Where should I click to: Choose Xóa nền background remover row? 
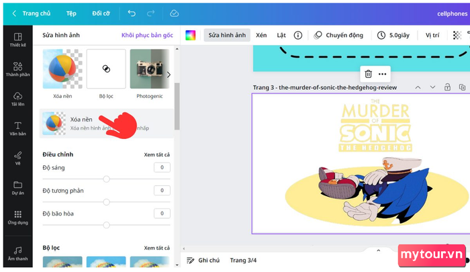click(x=106, y=124)
